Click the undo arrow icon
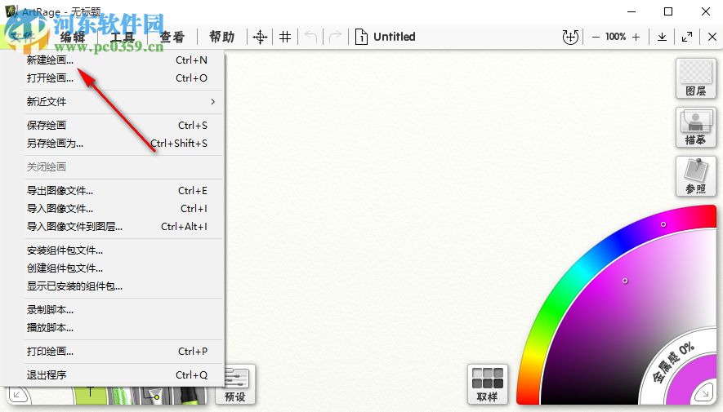 point(310,37)
